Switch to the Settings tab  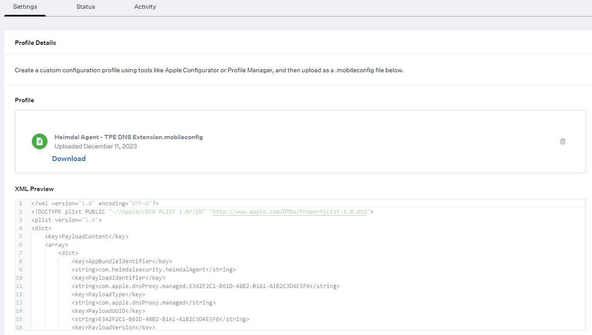click(25, 7)
